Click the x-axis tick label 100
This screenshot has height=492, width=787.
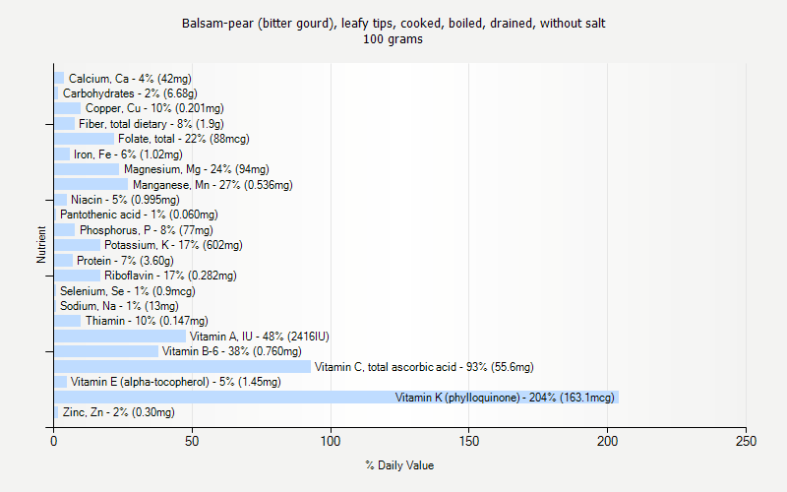pos(331,441)
